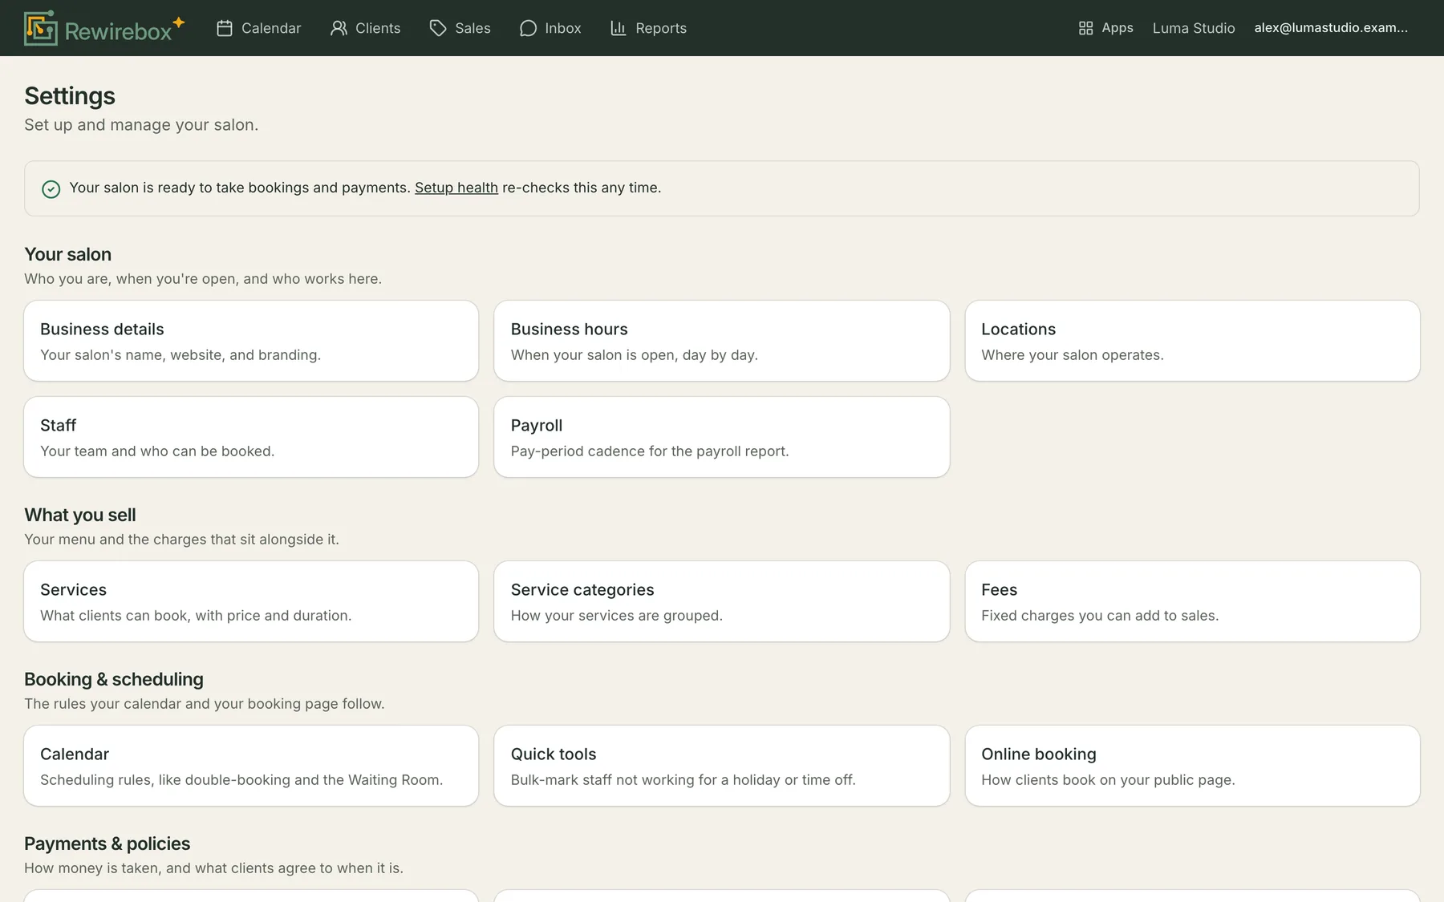Screen dimensions: 1444x902
Task: Click the Settings page heading
Action: 70,95
